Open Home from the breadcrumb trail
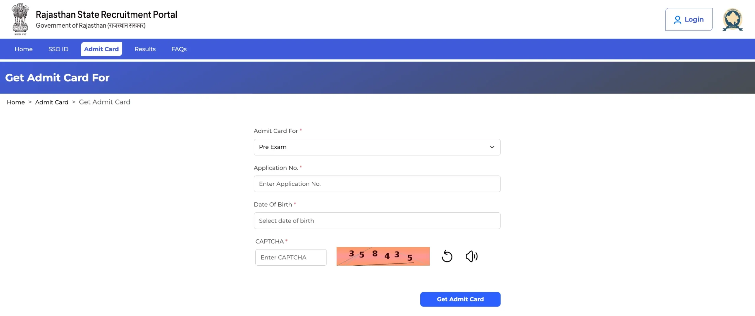This screenshot has height=316, width=755. coord(16,102)
